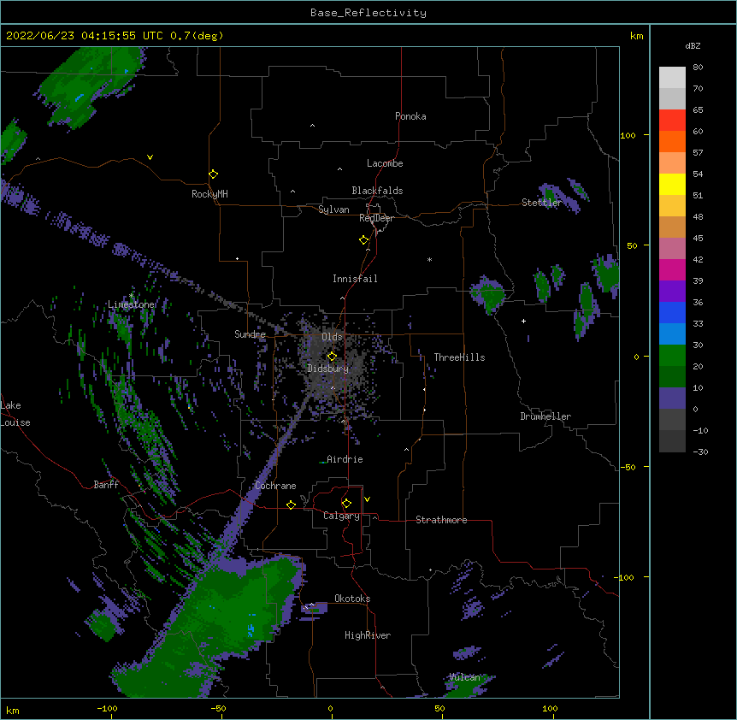This screenshot has height=720, width=737.
Task: Click the dBZ legend heading
Action: pyautogui.click(x=693, y=45)
